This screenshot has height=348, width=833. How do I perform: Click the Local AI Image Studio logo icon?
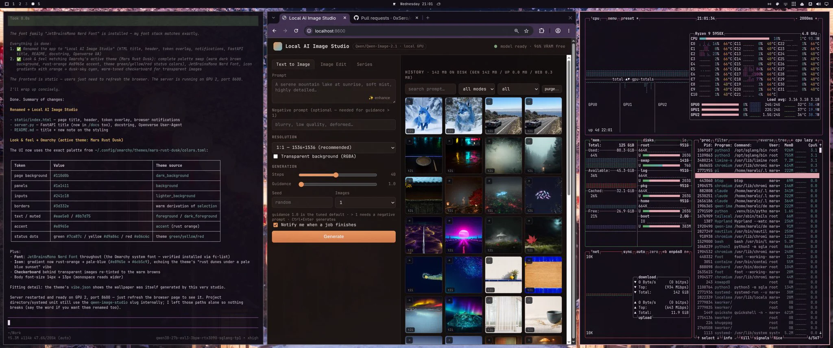point(278,46)
